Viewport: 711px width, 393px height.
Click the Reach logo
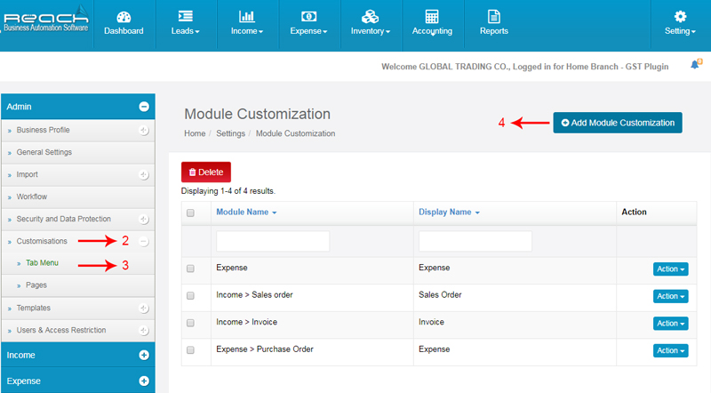tap(46, 19)
